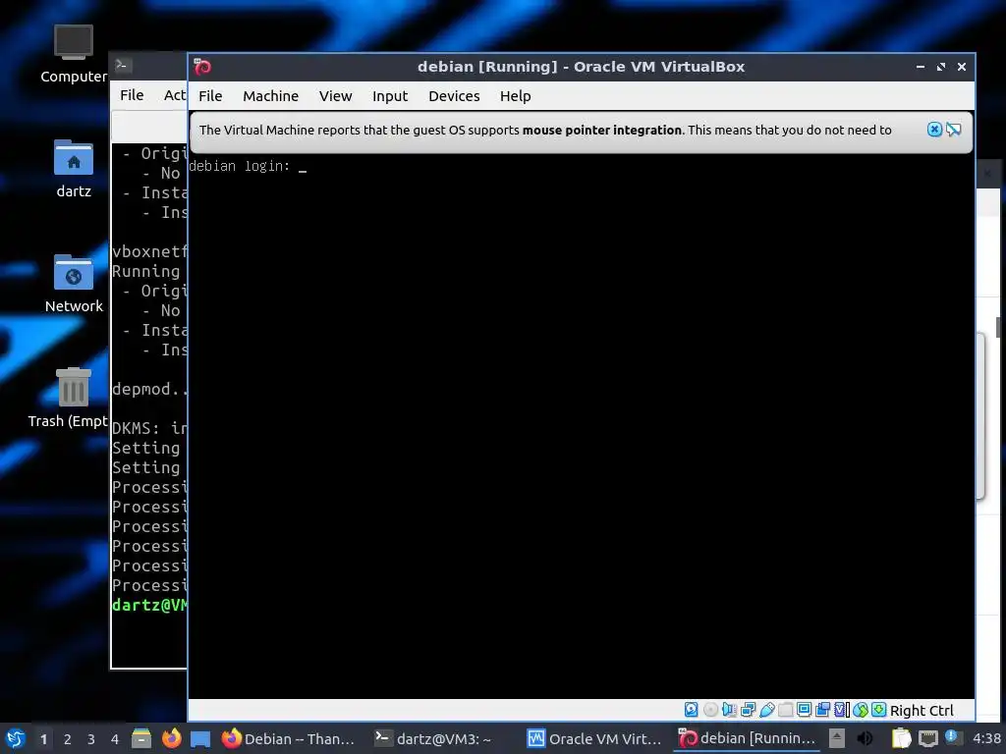Launch Firefox from the quick launch
Screen dimensions: 1006x754
[x=171, y=738]
